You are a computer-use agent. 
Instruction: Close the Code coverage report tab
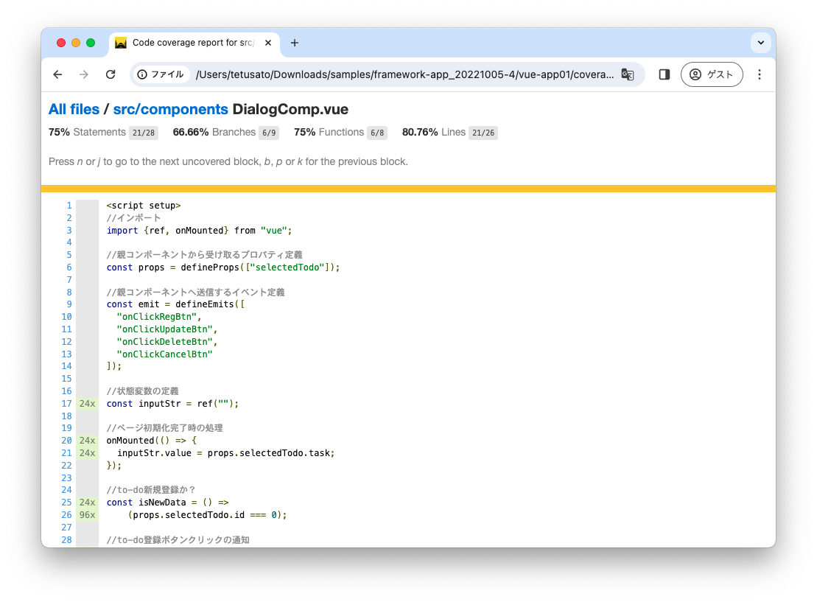click(268, 43)
